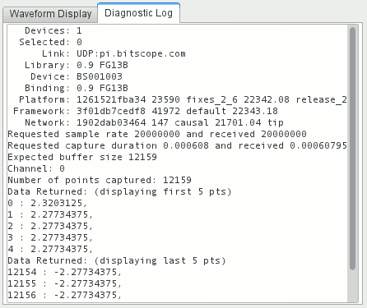This screenshot has width=367, height=308.
Task: Click the vertical scrollbar thumb
Action: [353, 149]
